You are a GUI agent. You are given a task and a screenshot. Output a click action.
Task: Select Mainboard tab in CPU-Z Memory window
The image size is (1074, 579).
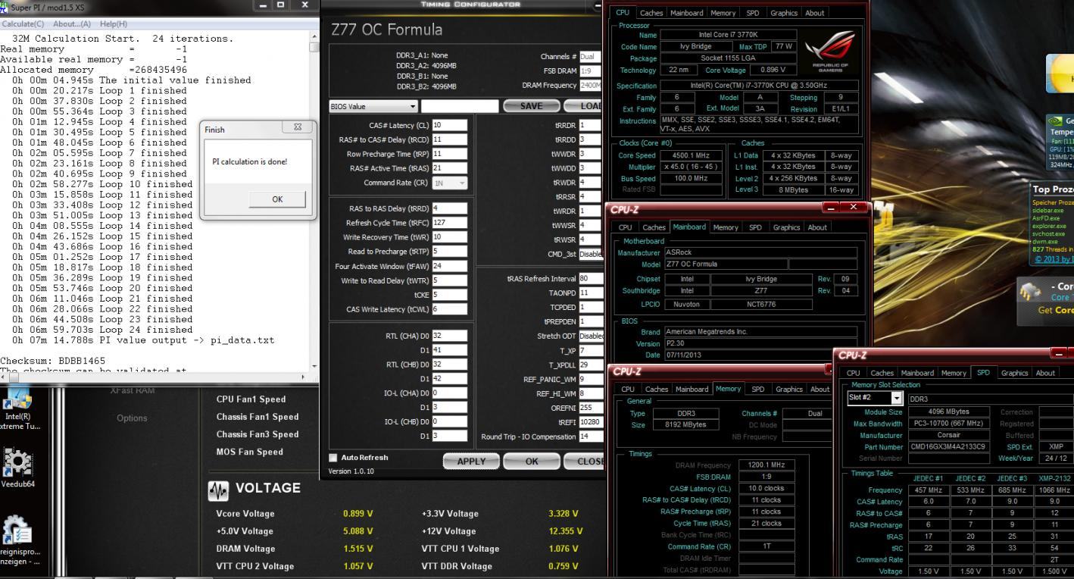pos(692,390)
